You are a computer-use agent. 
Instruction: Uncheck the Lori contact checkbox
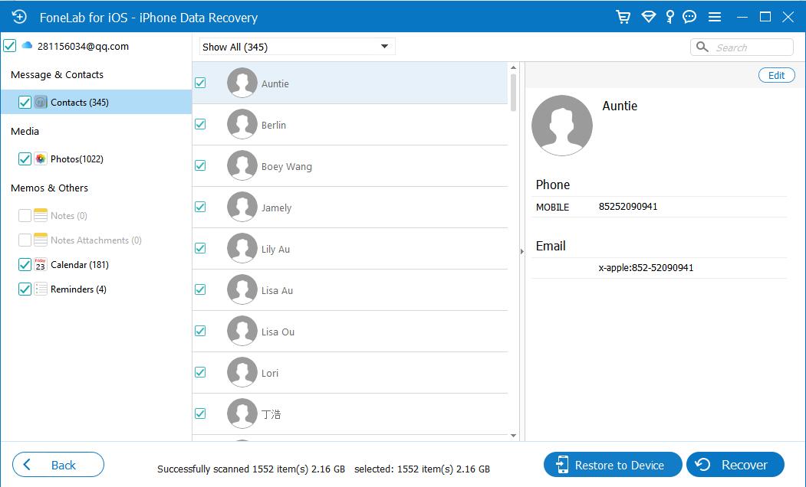pos(200,373)
